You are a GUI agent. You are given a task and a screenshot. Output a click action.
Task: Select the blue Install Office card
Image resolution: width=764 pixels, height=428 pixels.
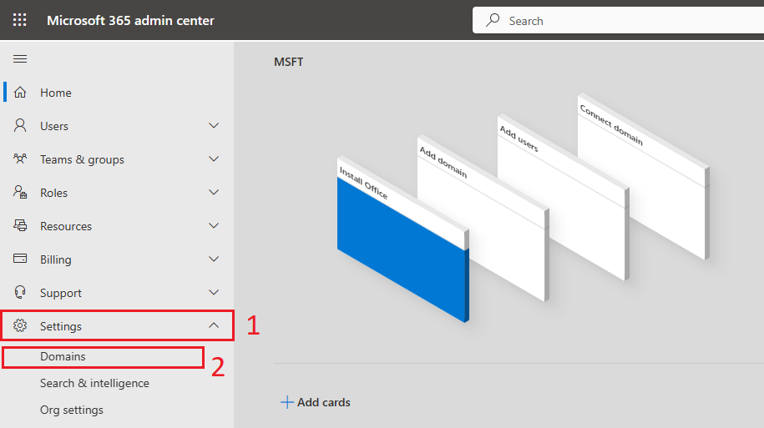(403, 239)
